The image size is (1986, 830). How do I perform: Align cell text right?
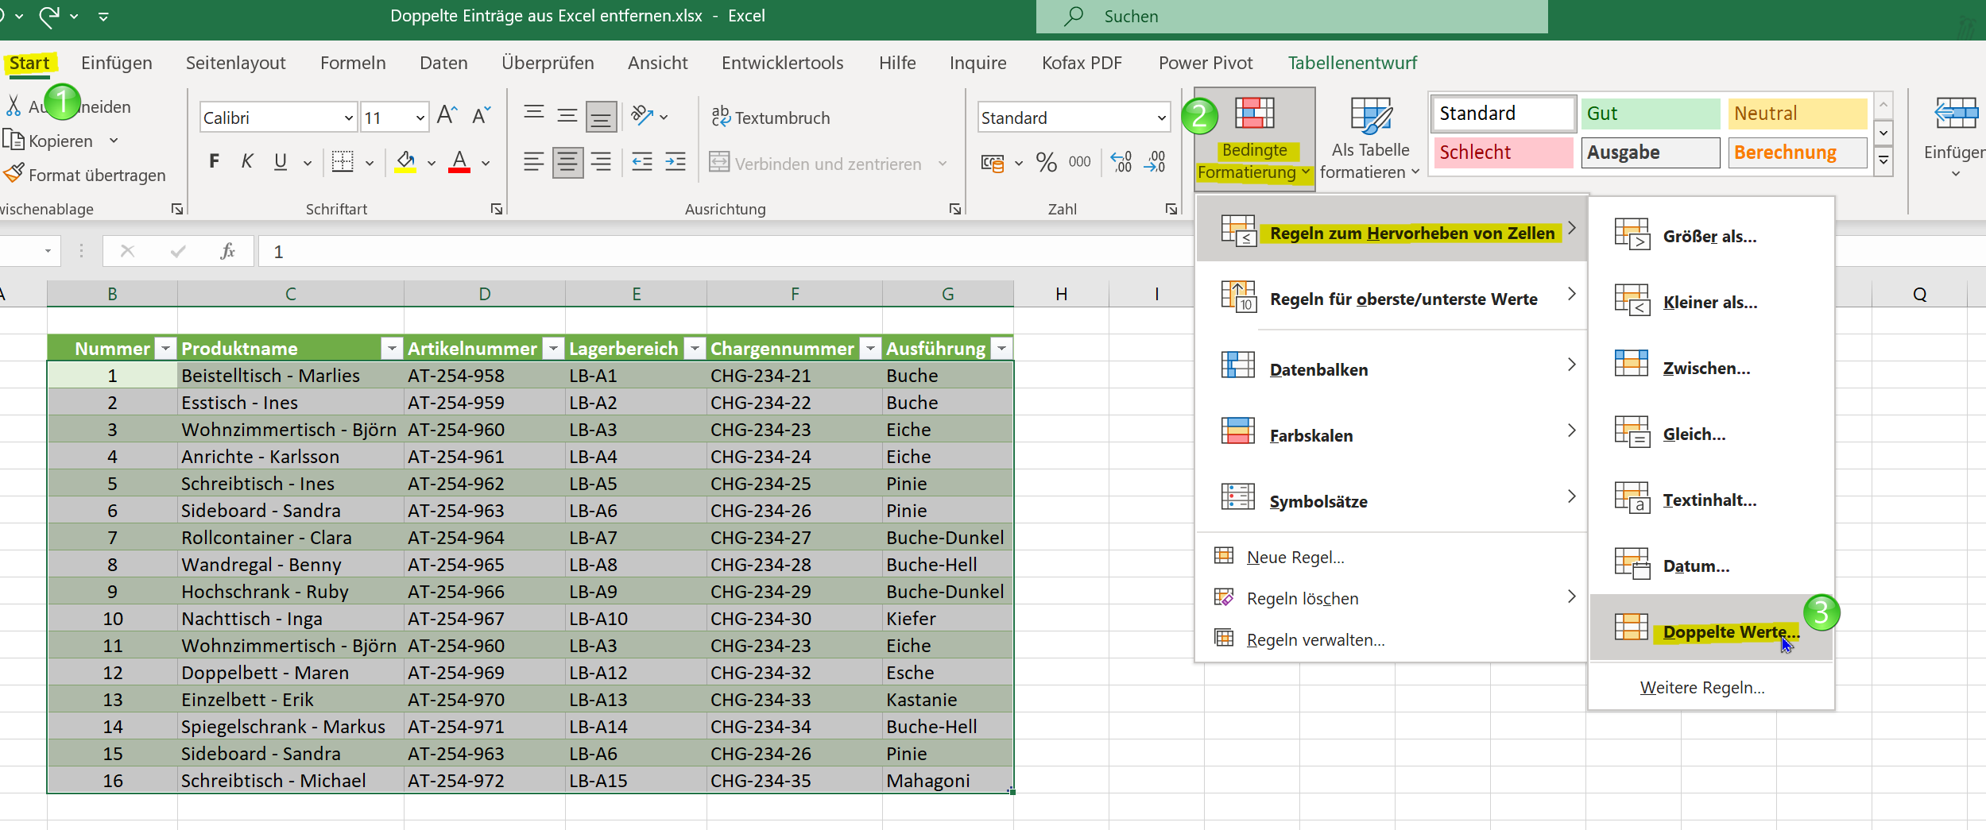tap(602, 163)
